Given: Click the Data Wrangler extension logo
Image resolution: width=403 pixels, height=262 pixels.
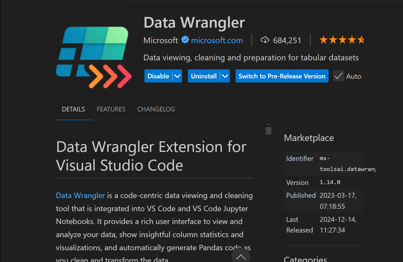Looking at the screenshot, I should [94, 57].
